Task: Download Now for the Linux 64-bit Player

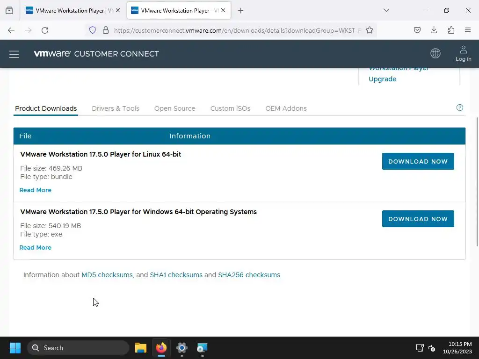Action: pyautogui.click(x=418, y=161)
